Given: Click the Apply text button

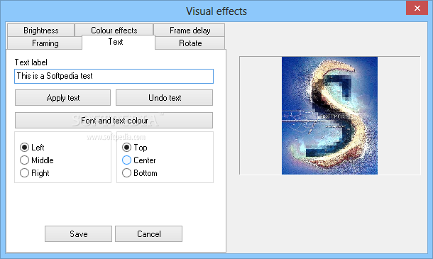Looking at the screenshot, I should [62, 97].
